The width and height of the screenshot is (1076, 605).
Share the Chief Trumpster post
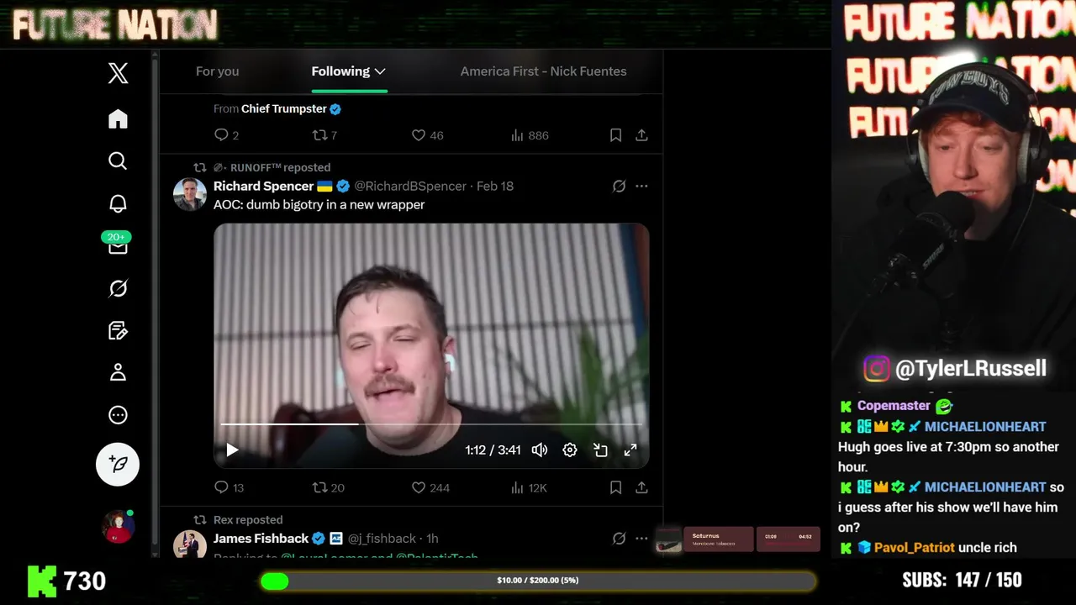point(641,135)
